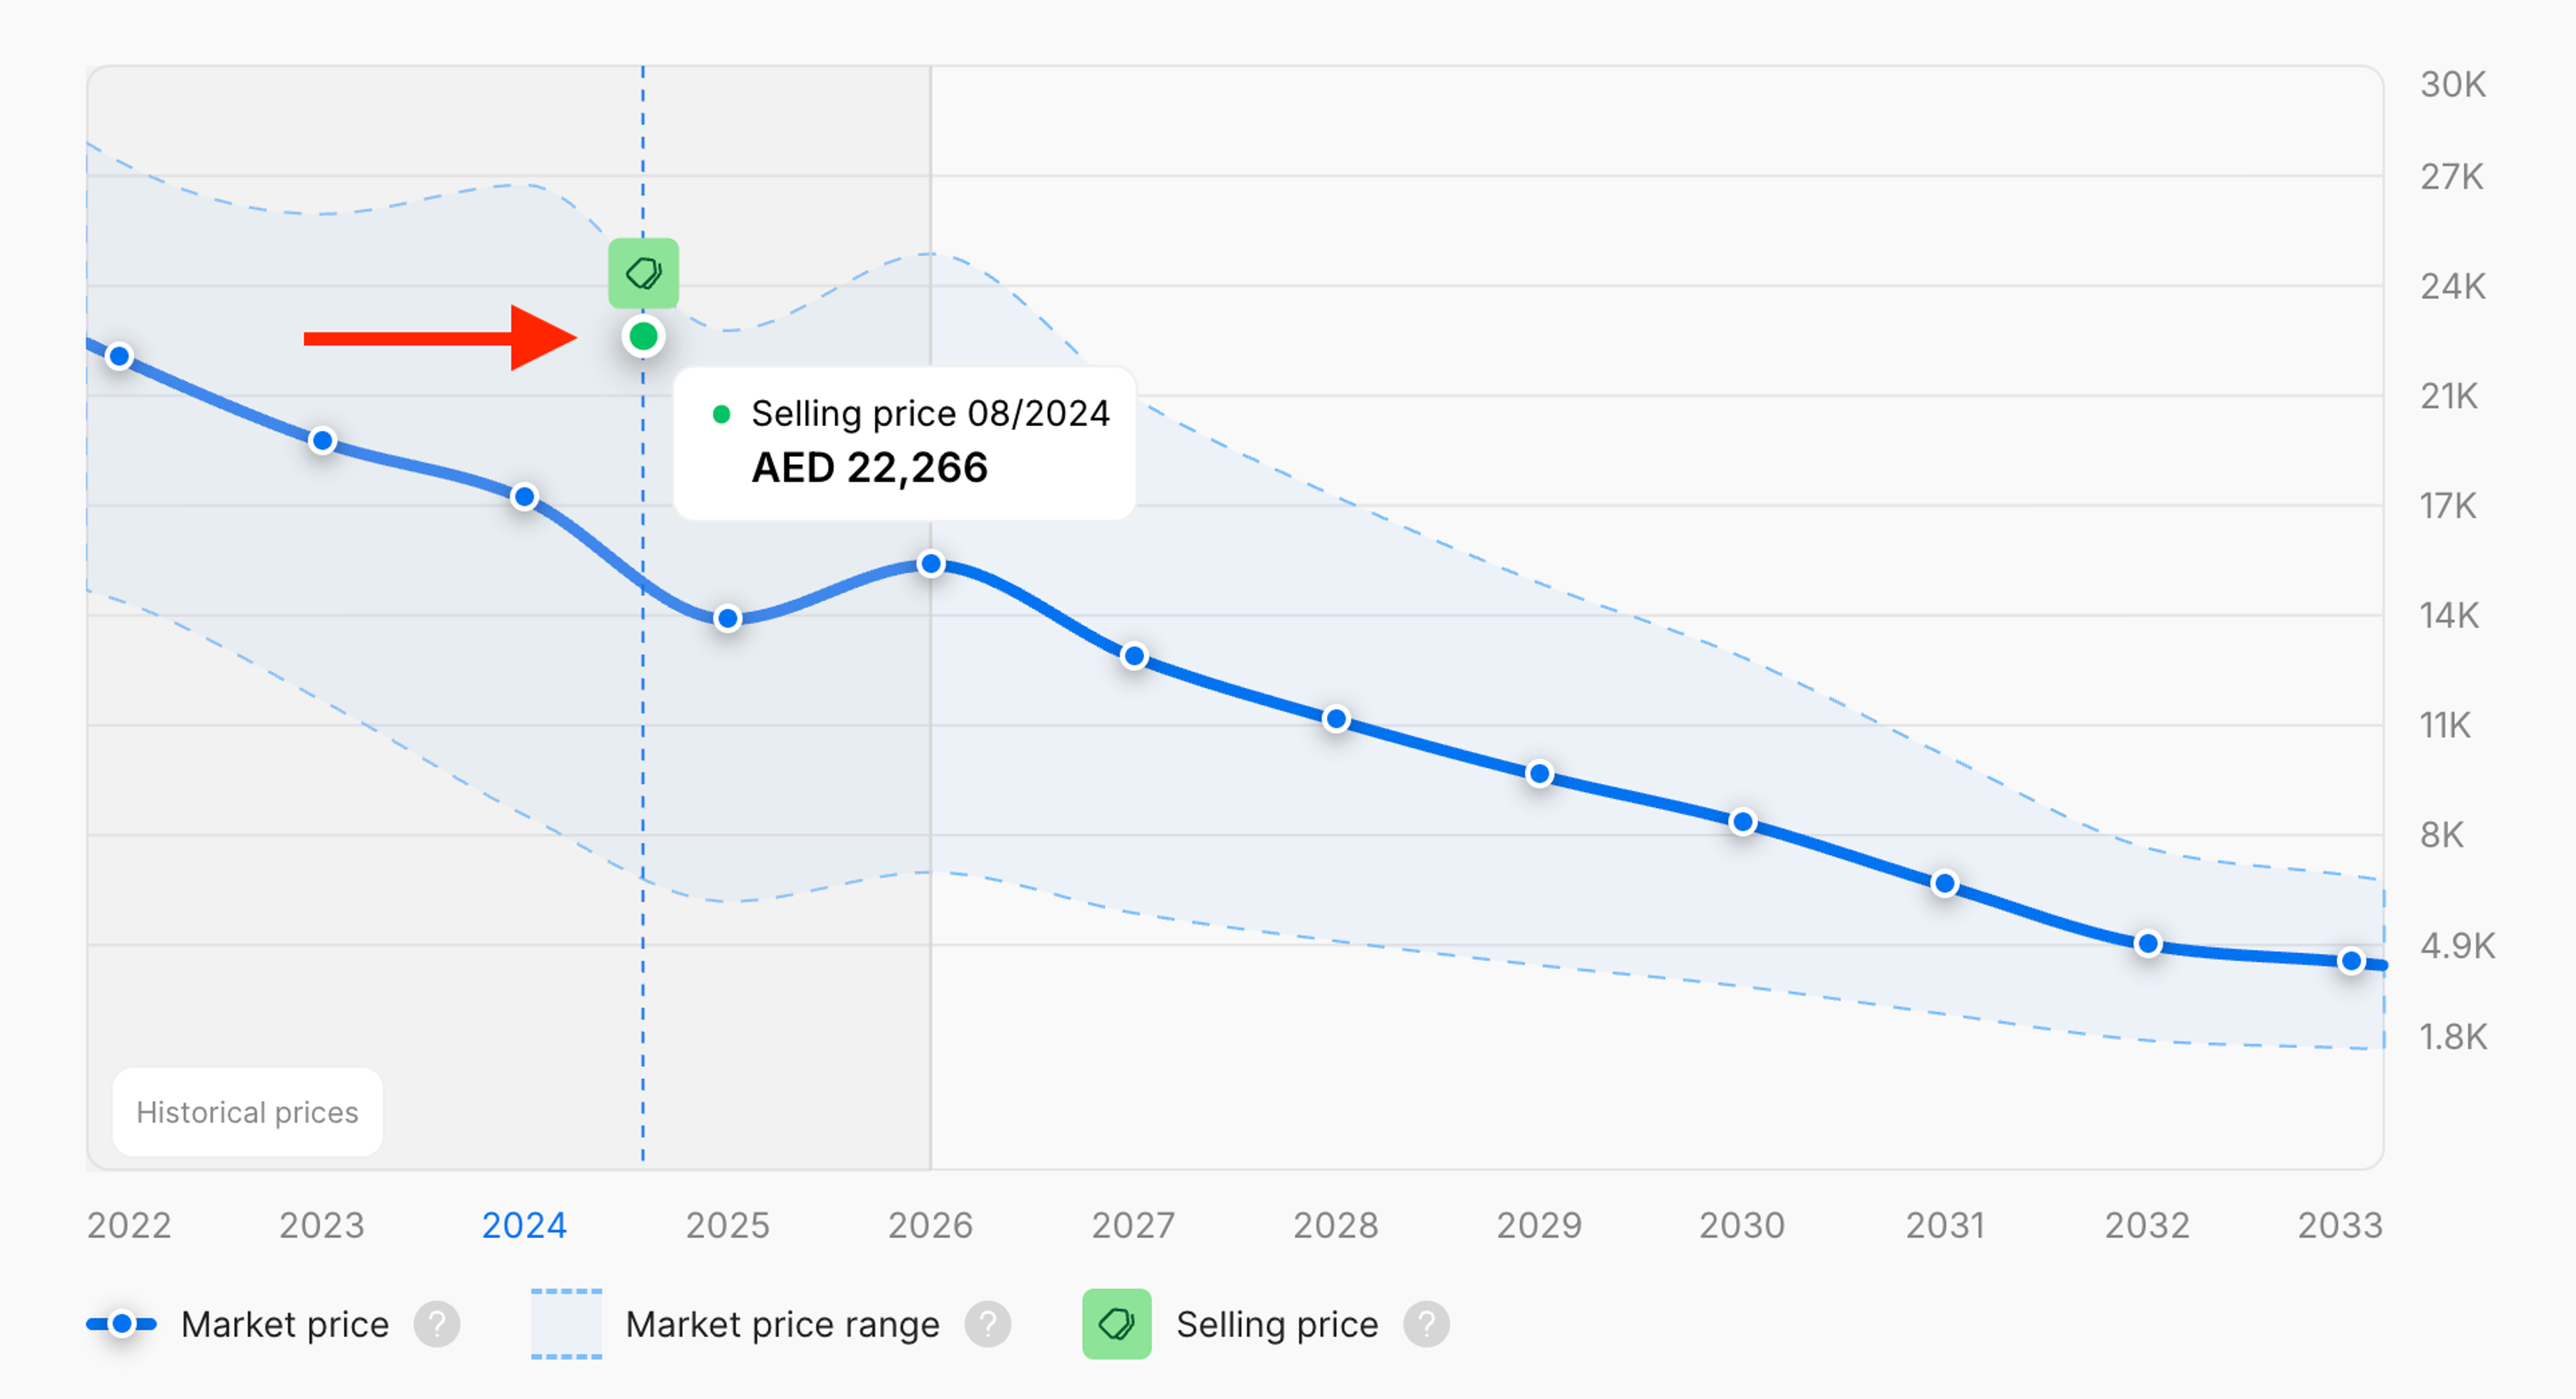This screenshot has height=1399, width=2576.
Task: Select the 2024 highlighted year label
Action: (x=524, y=1224)
